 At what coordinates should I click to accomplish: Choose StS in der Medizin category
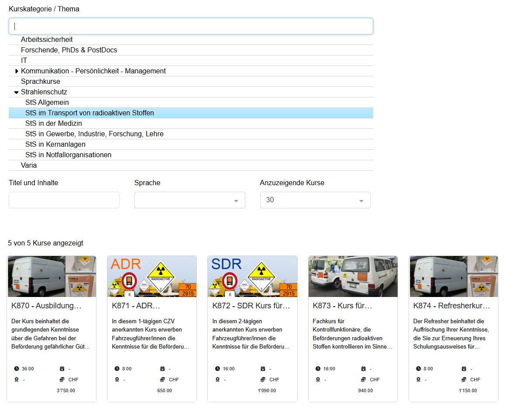coord(54,124)
